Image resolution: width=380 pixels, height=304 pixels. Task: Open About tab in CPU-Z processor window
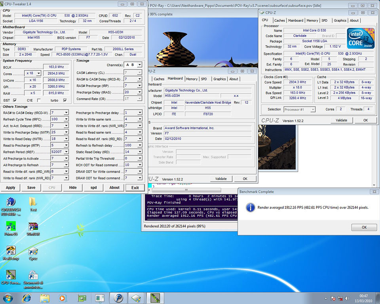(x=354, y=21)
